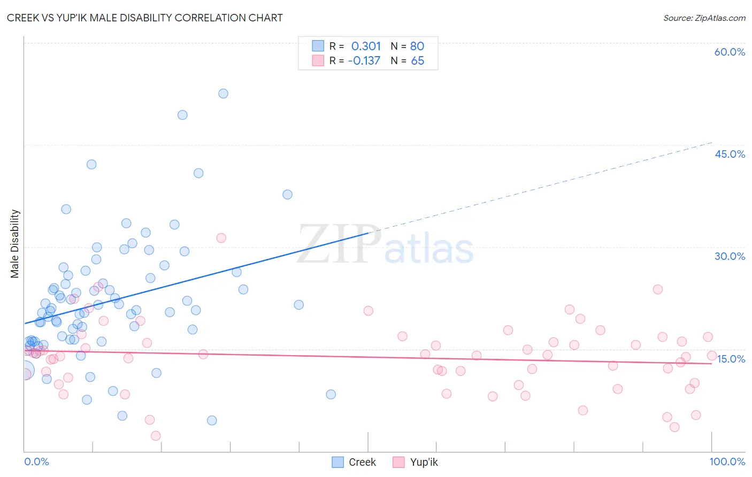This screenshot has width=752, height=477.
Task: Click the 30.0% y-axis label
Action: [x=730, y=256]
